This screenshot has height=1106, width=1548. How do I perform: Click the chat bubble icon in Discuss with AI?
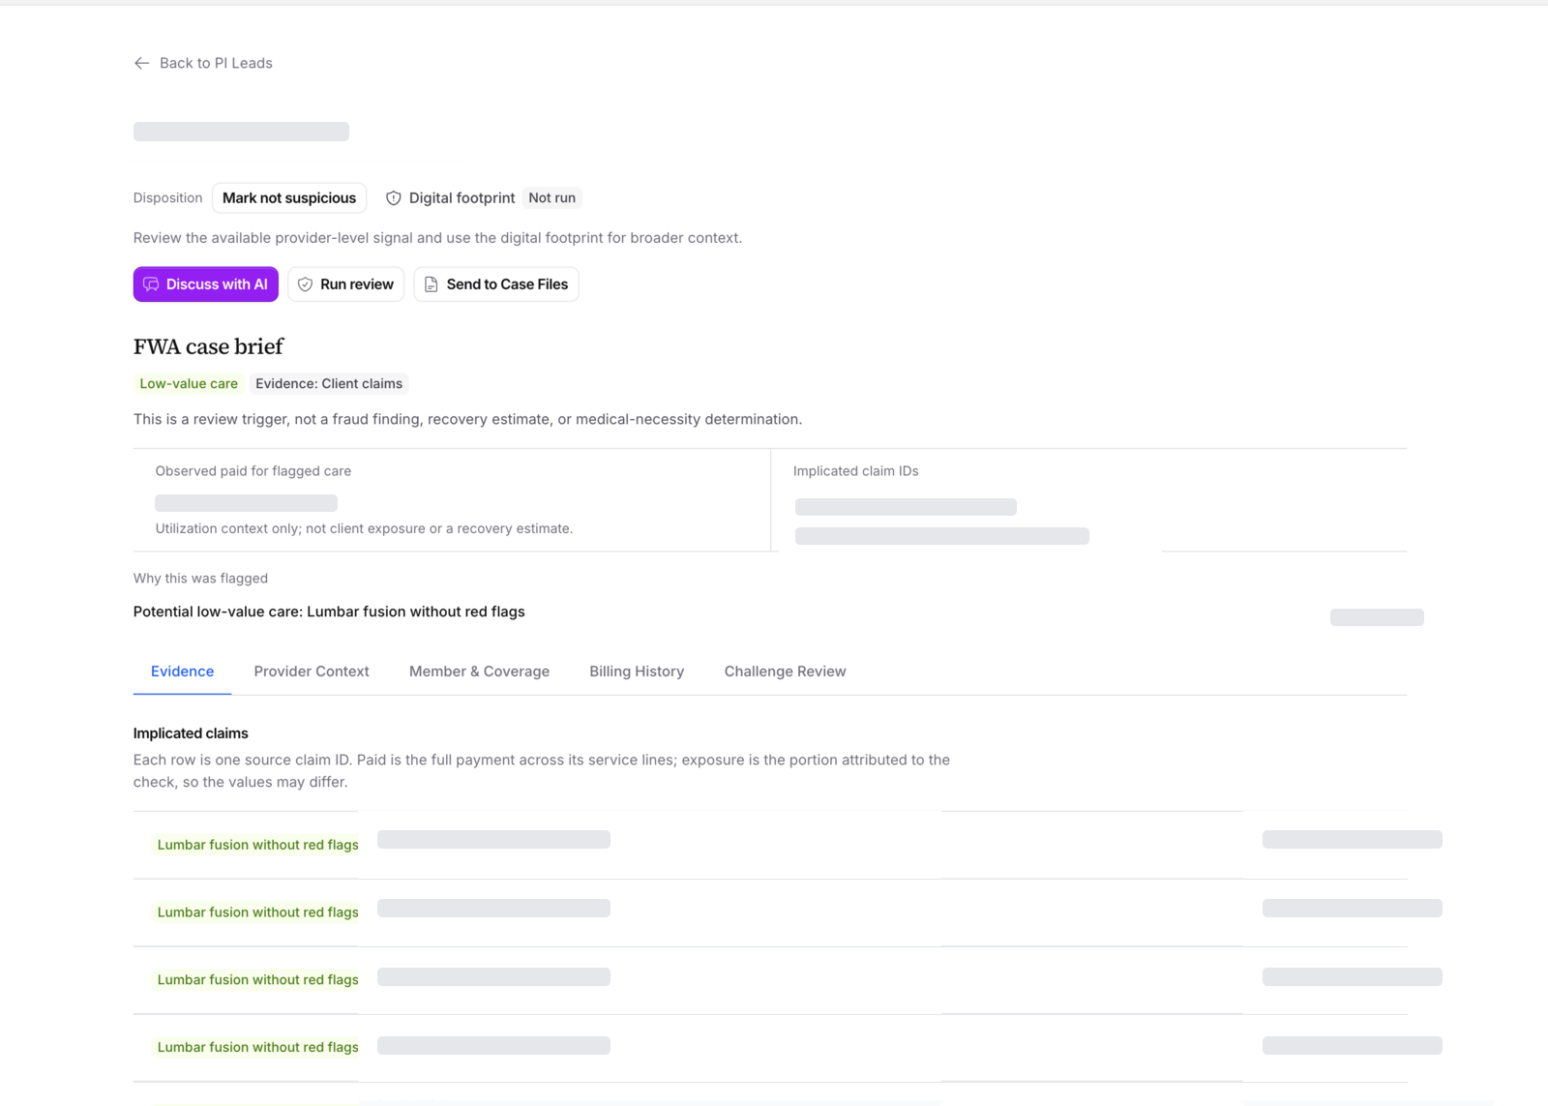151,284
